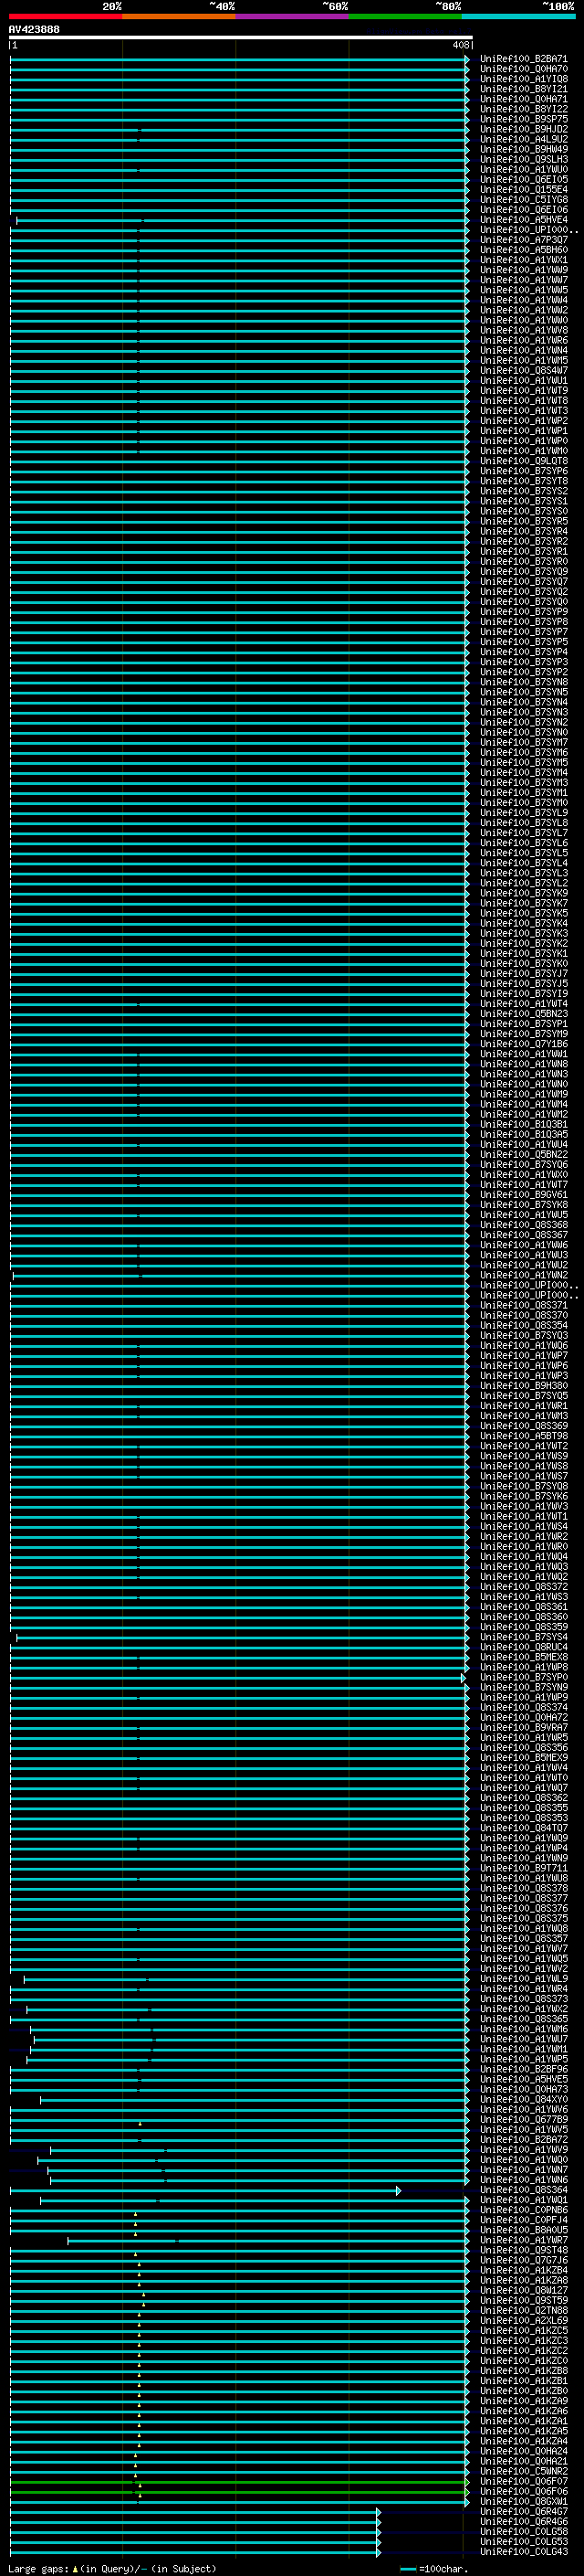Click the purple ~60% identity legend bar
The image size is (584, 2576).
pyautogui.click(x=293, y=16)
